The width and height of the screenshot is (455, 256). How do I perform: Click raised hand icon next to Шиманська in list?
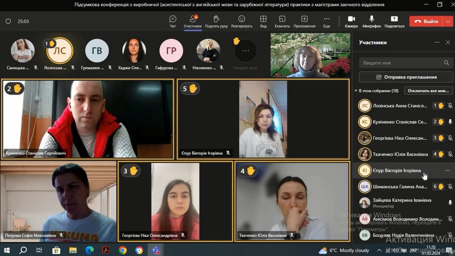441,187
